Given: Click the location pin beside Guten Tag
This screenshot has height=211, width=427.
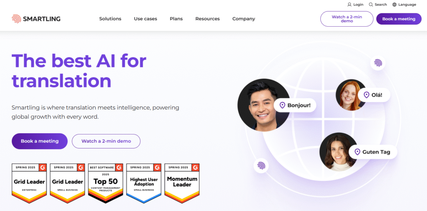Looking at the screenshot, I should (x=357, y=152).
